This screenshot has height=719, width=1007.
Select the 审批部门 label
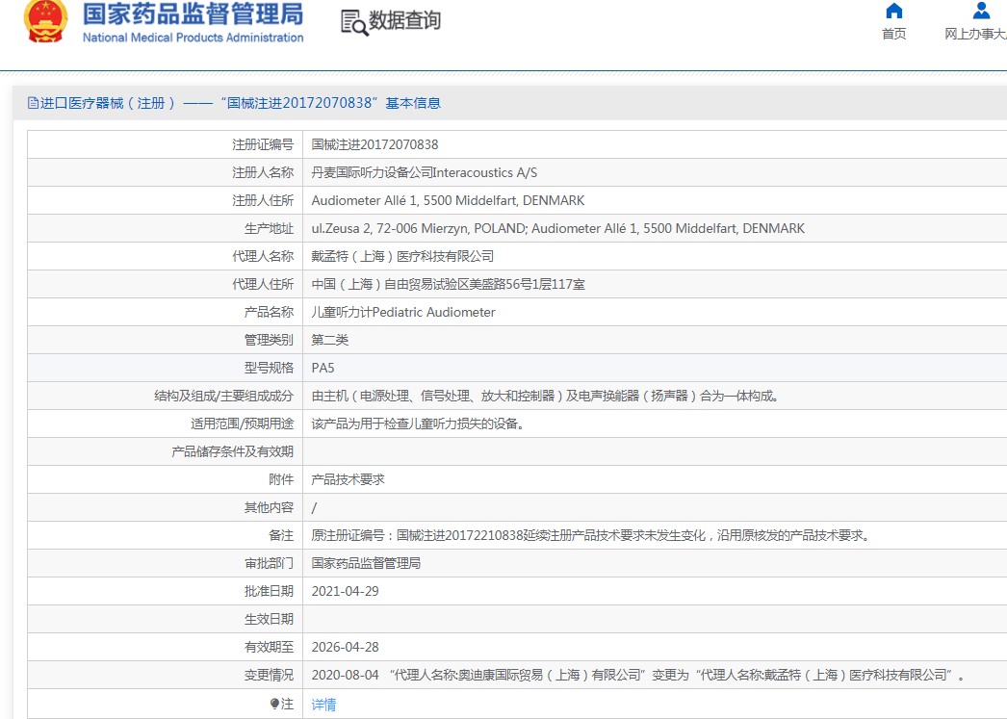tap(270, 563)
